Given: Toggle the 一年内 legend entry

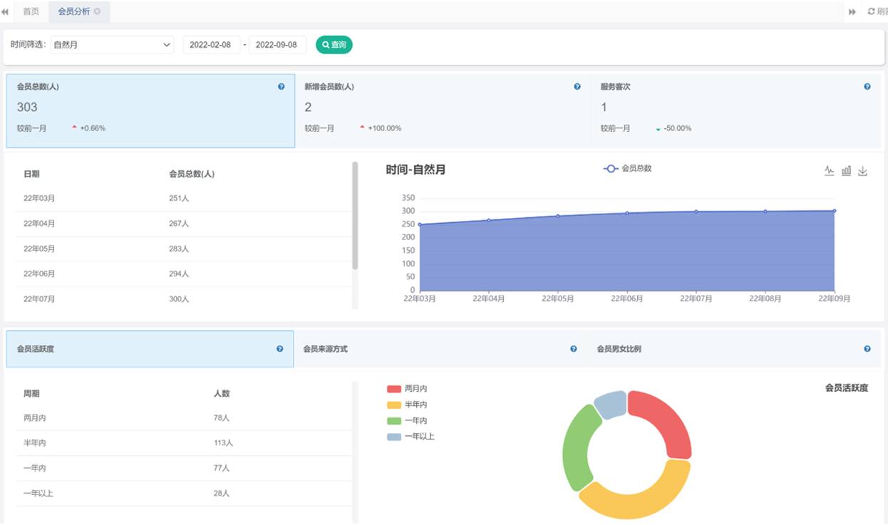Looking at the screenshot, I should coord(407,420).
